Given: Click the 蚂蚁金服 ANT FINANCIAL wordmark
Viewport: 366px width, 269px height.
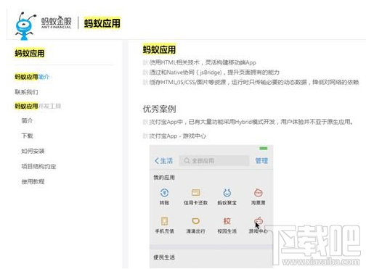Looking at the screenshot, I should (56, 23).
